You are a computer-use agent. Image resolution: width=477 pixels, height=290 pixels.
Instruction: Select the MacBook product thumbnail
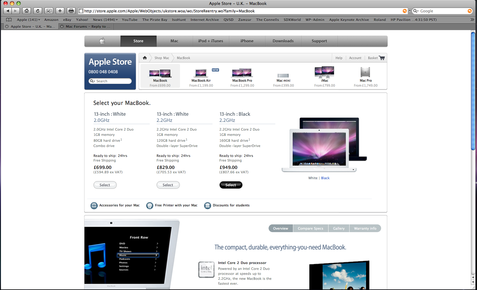[160, 73]
